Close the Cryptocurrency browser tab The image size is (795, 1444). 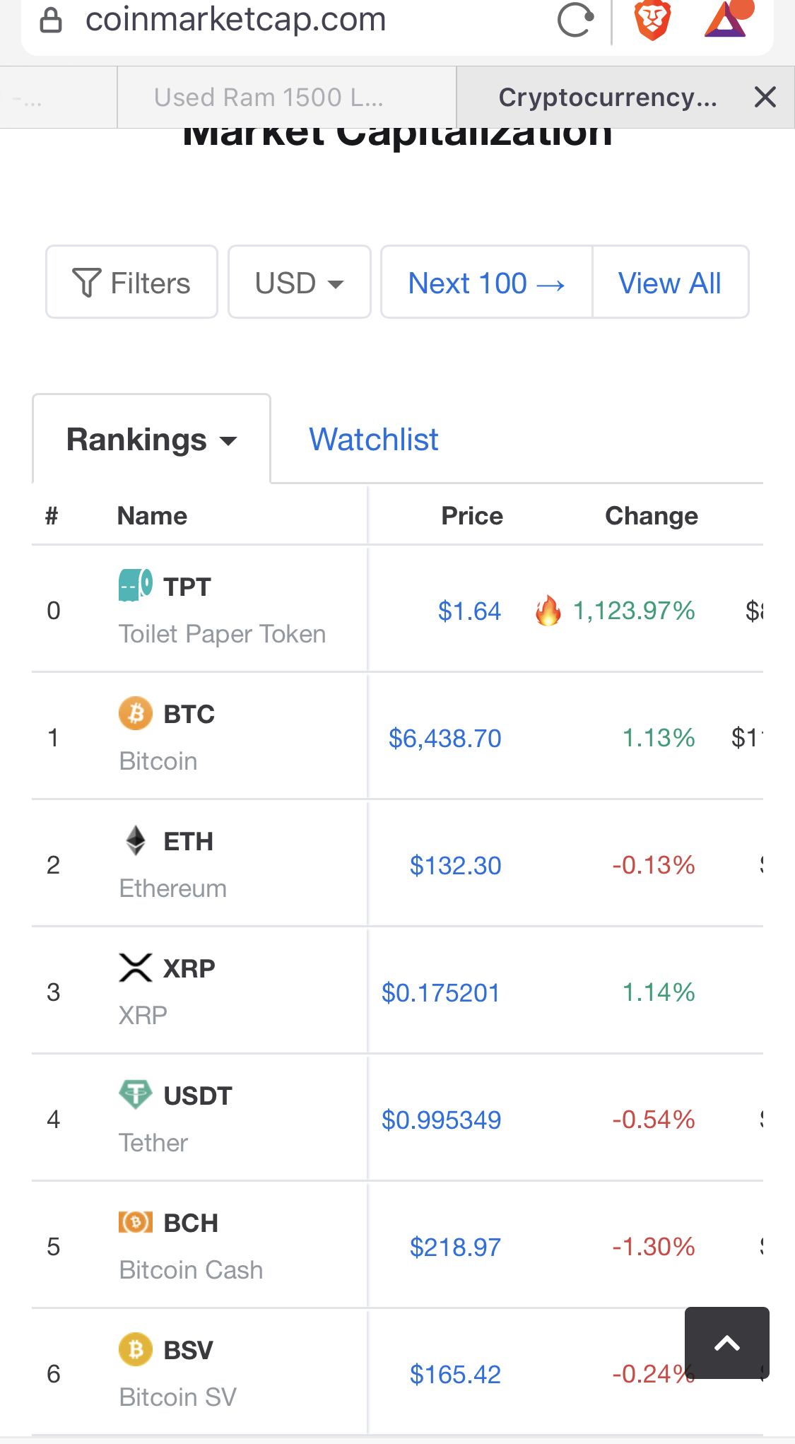765,97
